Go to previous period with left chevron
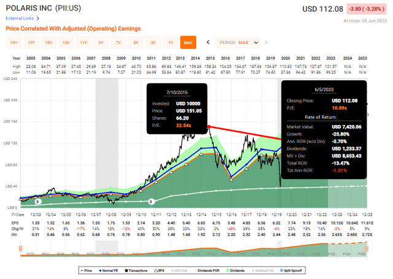393x279 pixels. point(208,42)
